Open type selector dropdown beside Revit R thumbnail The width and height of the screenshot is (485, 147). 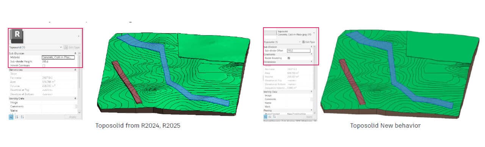click(x=79, y=36)
